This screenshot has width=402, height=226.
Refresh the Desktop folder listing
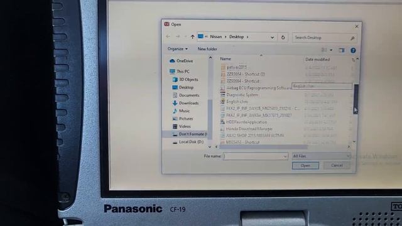[283, 38]
